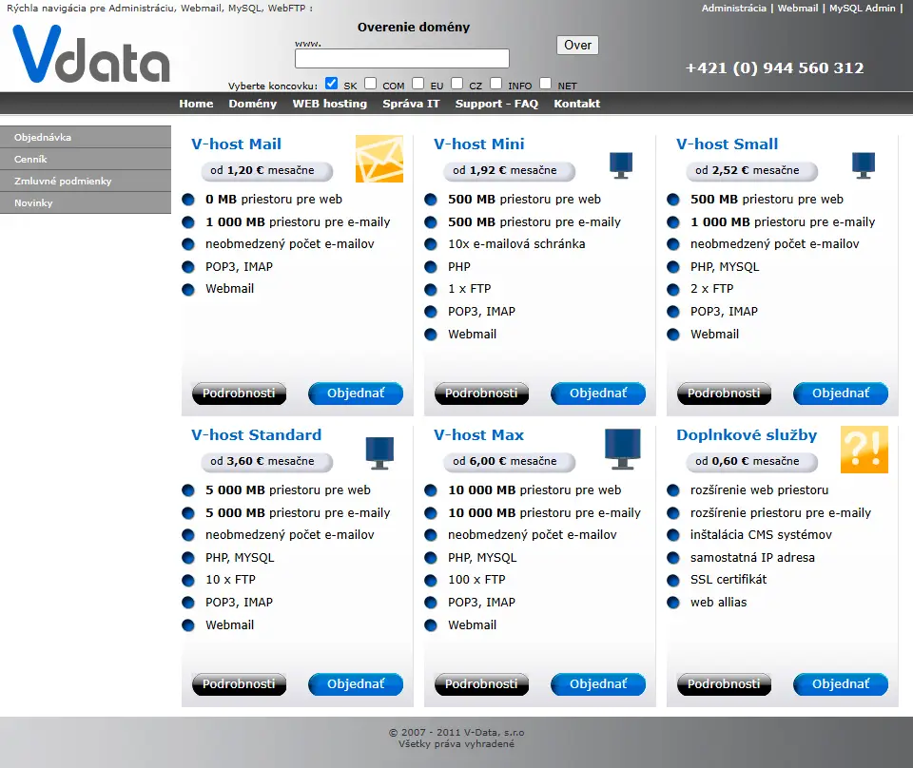Click the '100 x FTP' list item
The height and width of the screenshot is (768, 913).
476,580
